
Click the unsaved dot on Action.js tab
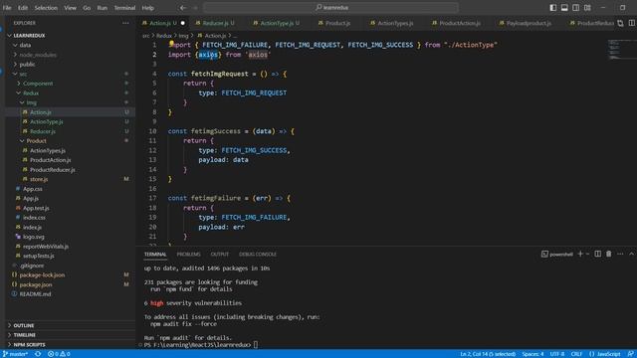click(x=183, y=23)
